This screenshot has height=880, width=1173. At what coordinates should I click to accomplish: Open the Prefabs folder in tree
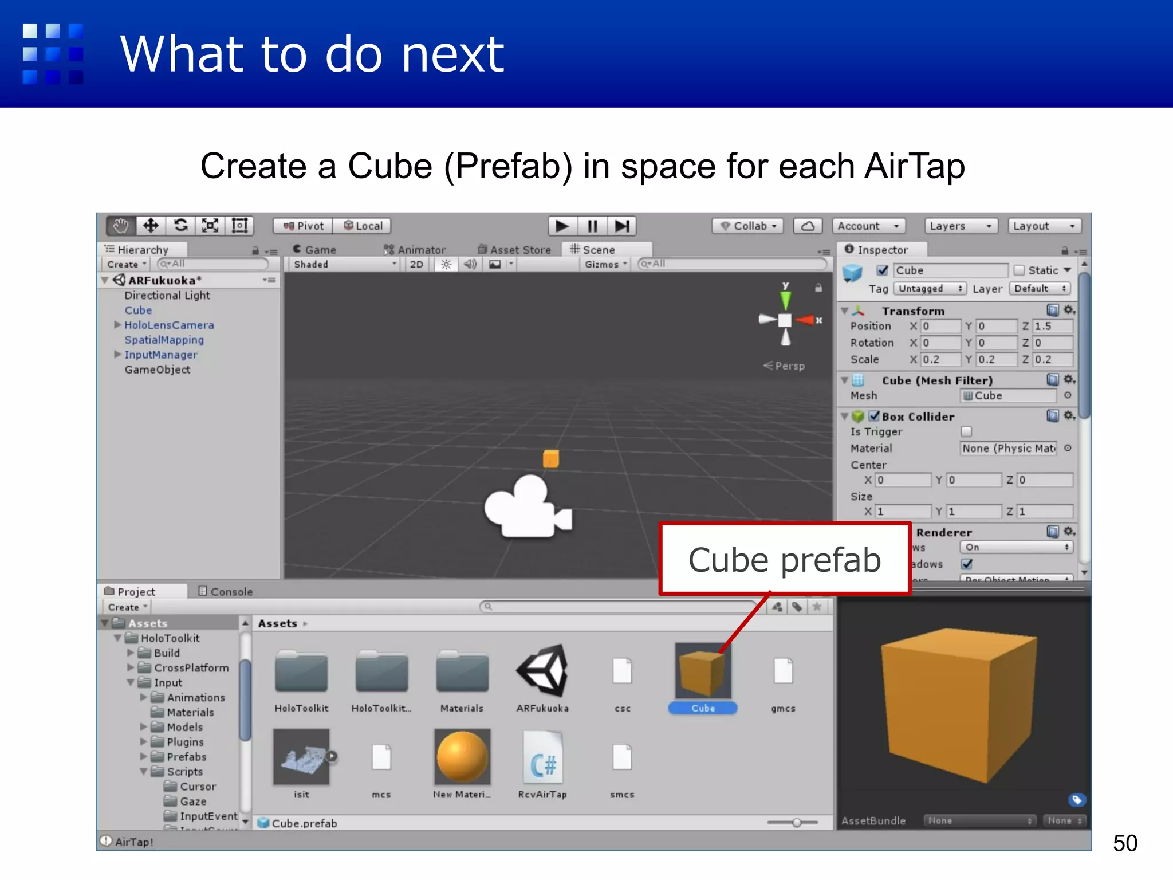[186, 757]
